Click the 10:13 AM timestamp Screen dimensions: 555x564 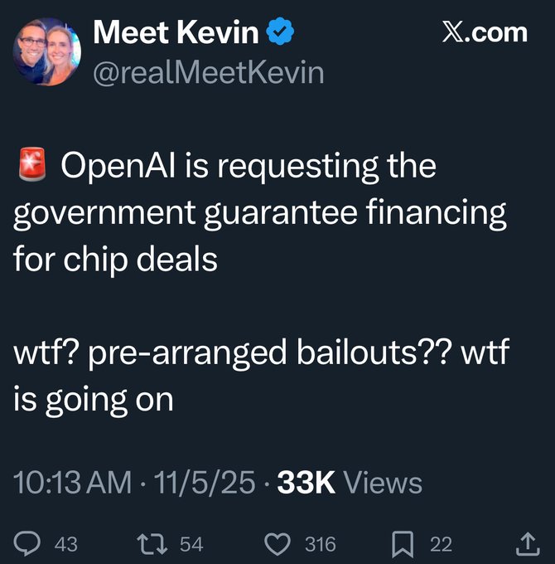point(71,483)
